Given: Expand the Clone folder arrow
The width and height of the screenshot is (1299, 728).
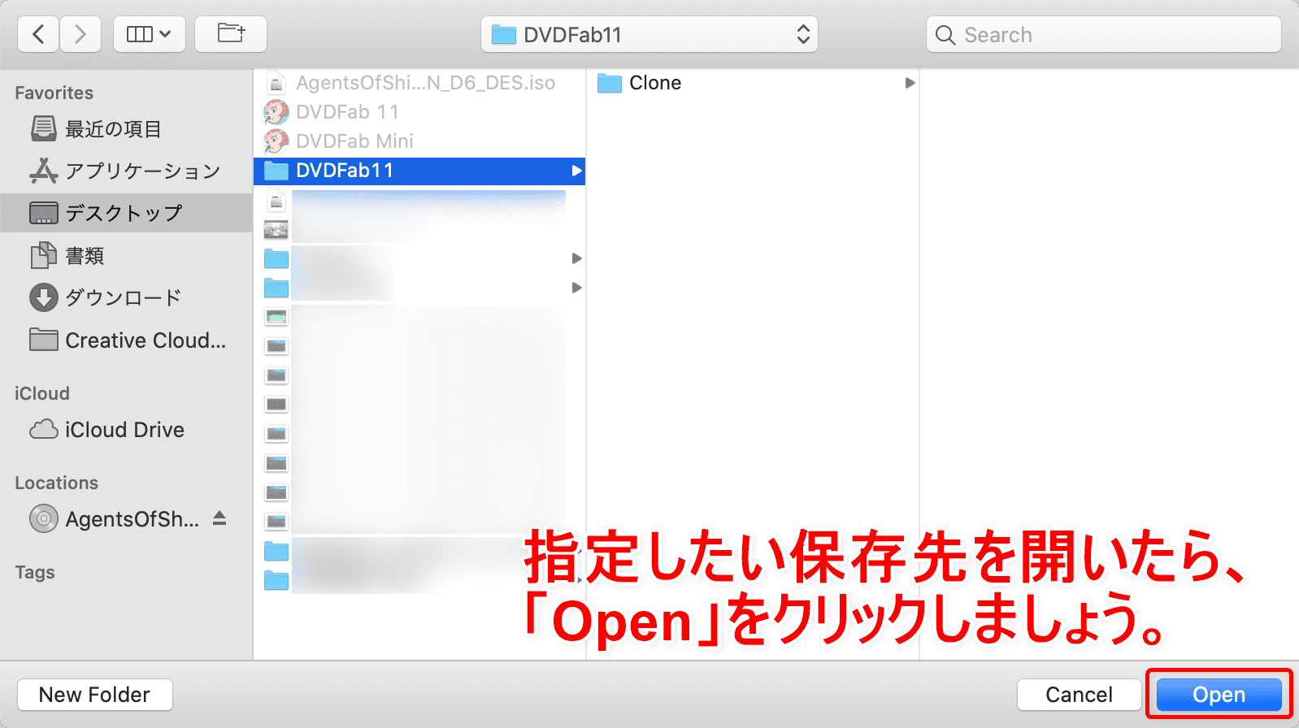Looking at the screenshot, I should click(x=910, y=83).
